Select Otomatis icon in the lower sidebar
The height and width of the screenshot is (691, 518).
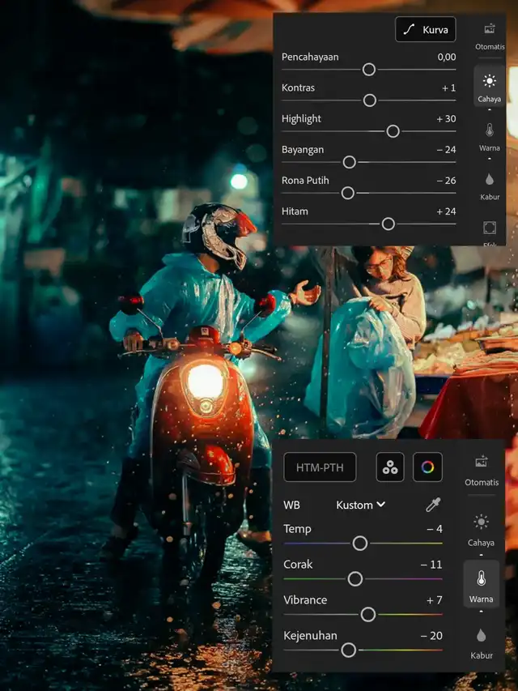(481, 468)
